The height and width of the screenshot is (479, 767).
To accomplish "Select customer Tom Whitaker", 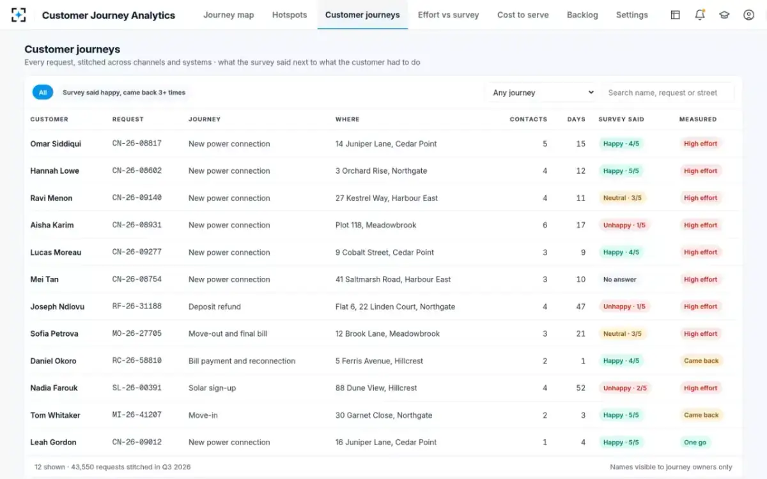I will (x=55, y=415).
